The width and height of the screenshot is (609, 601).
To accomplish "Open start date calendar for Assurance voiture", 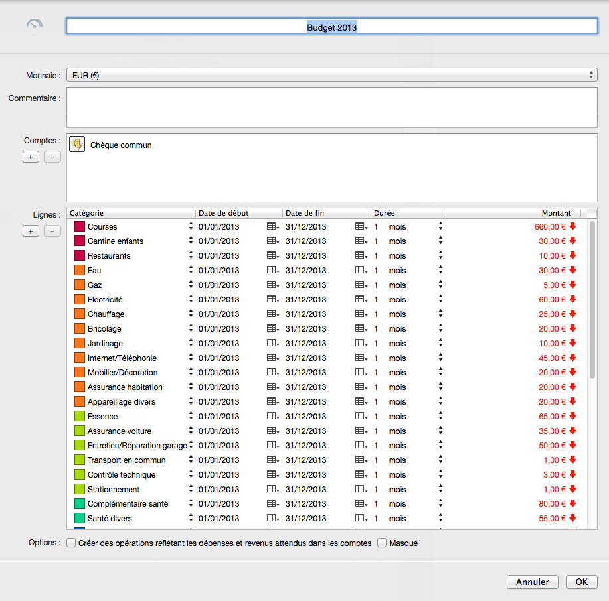I will point(273,431).
